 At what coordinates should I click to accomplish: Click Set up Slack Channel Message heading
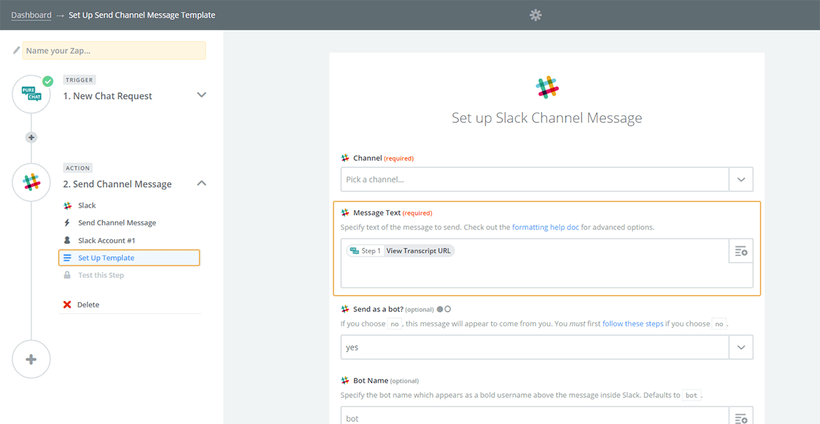pyautogui.click(x=547, y=118)
